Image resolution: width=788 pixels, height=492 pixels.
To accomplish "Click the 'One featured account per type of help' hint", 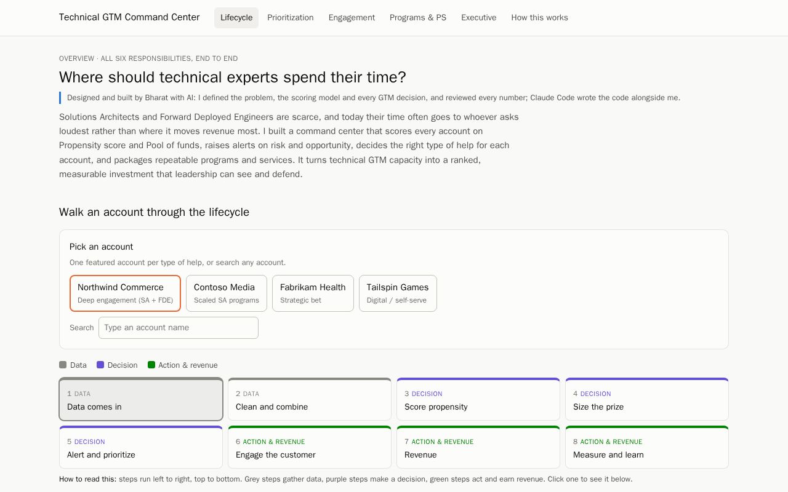I will pyautogui.click(x=177, y=263).
